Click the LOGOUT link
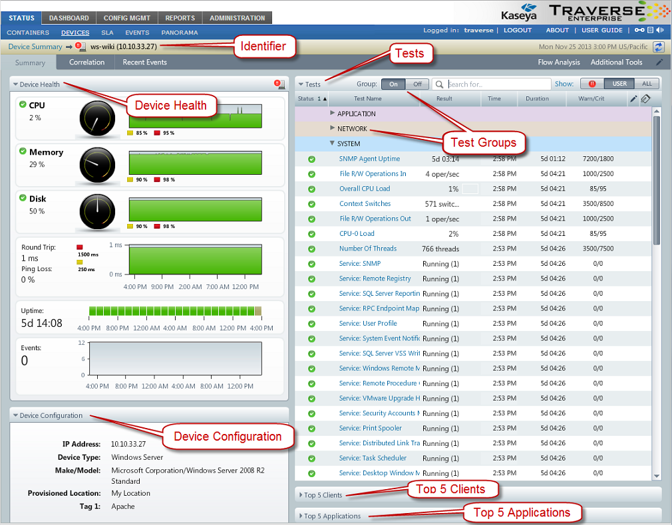This screenshot has width=672, height=525. pos(517,30)
